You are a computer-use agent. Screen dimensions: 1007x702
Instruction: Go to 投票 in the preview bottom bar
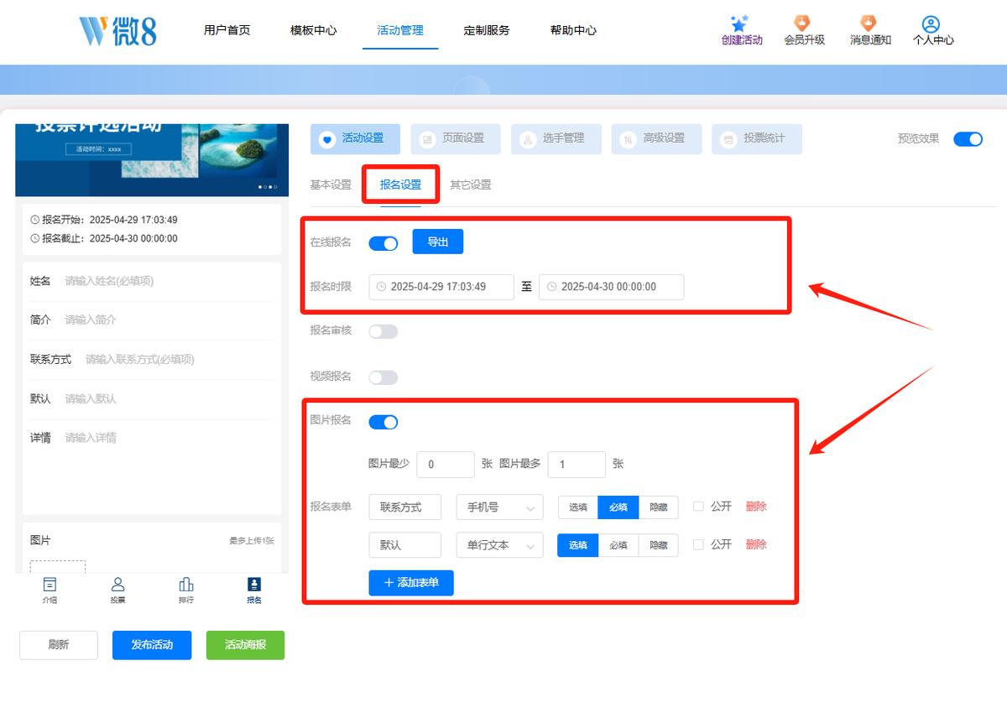click(x=118, y=590)
